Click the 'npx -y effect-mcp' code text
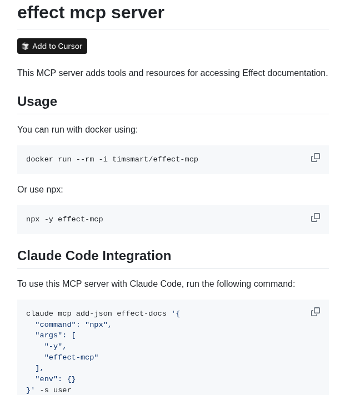Screen dimensions: 345x395 coord(64,220)
